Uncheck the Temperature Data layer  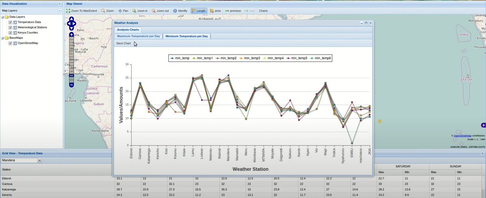point(10,22)
